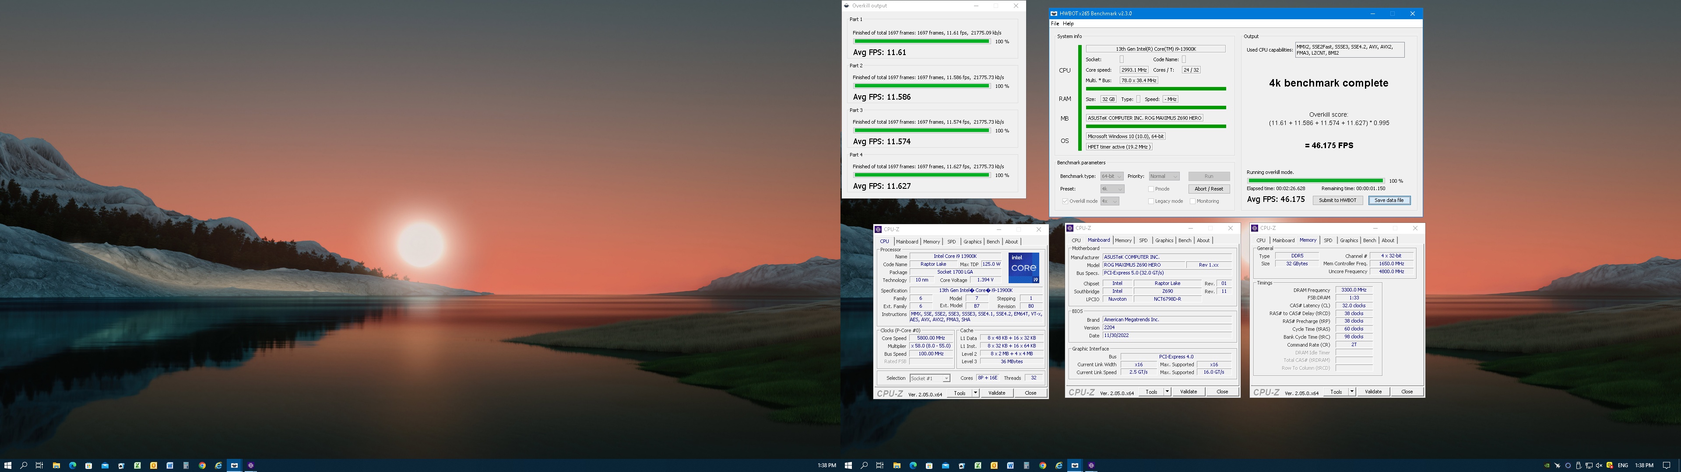Open File Explorer on the left monitor's taskbar
Screen dimensions: 1681x472
(56, 465)
